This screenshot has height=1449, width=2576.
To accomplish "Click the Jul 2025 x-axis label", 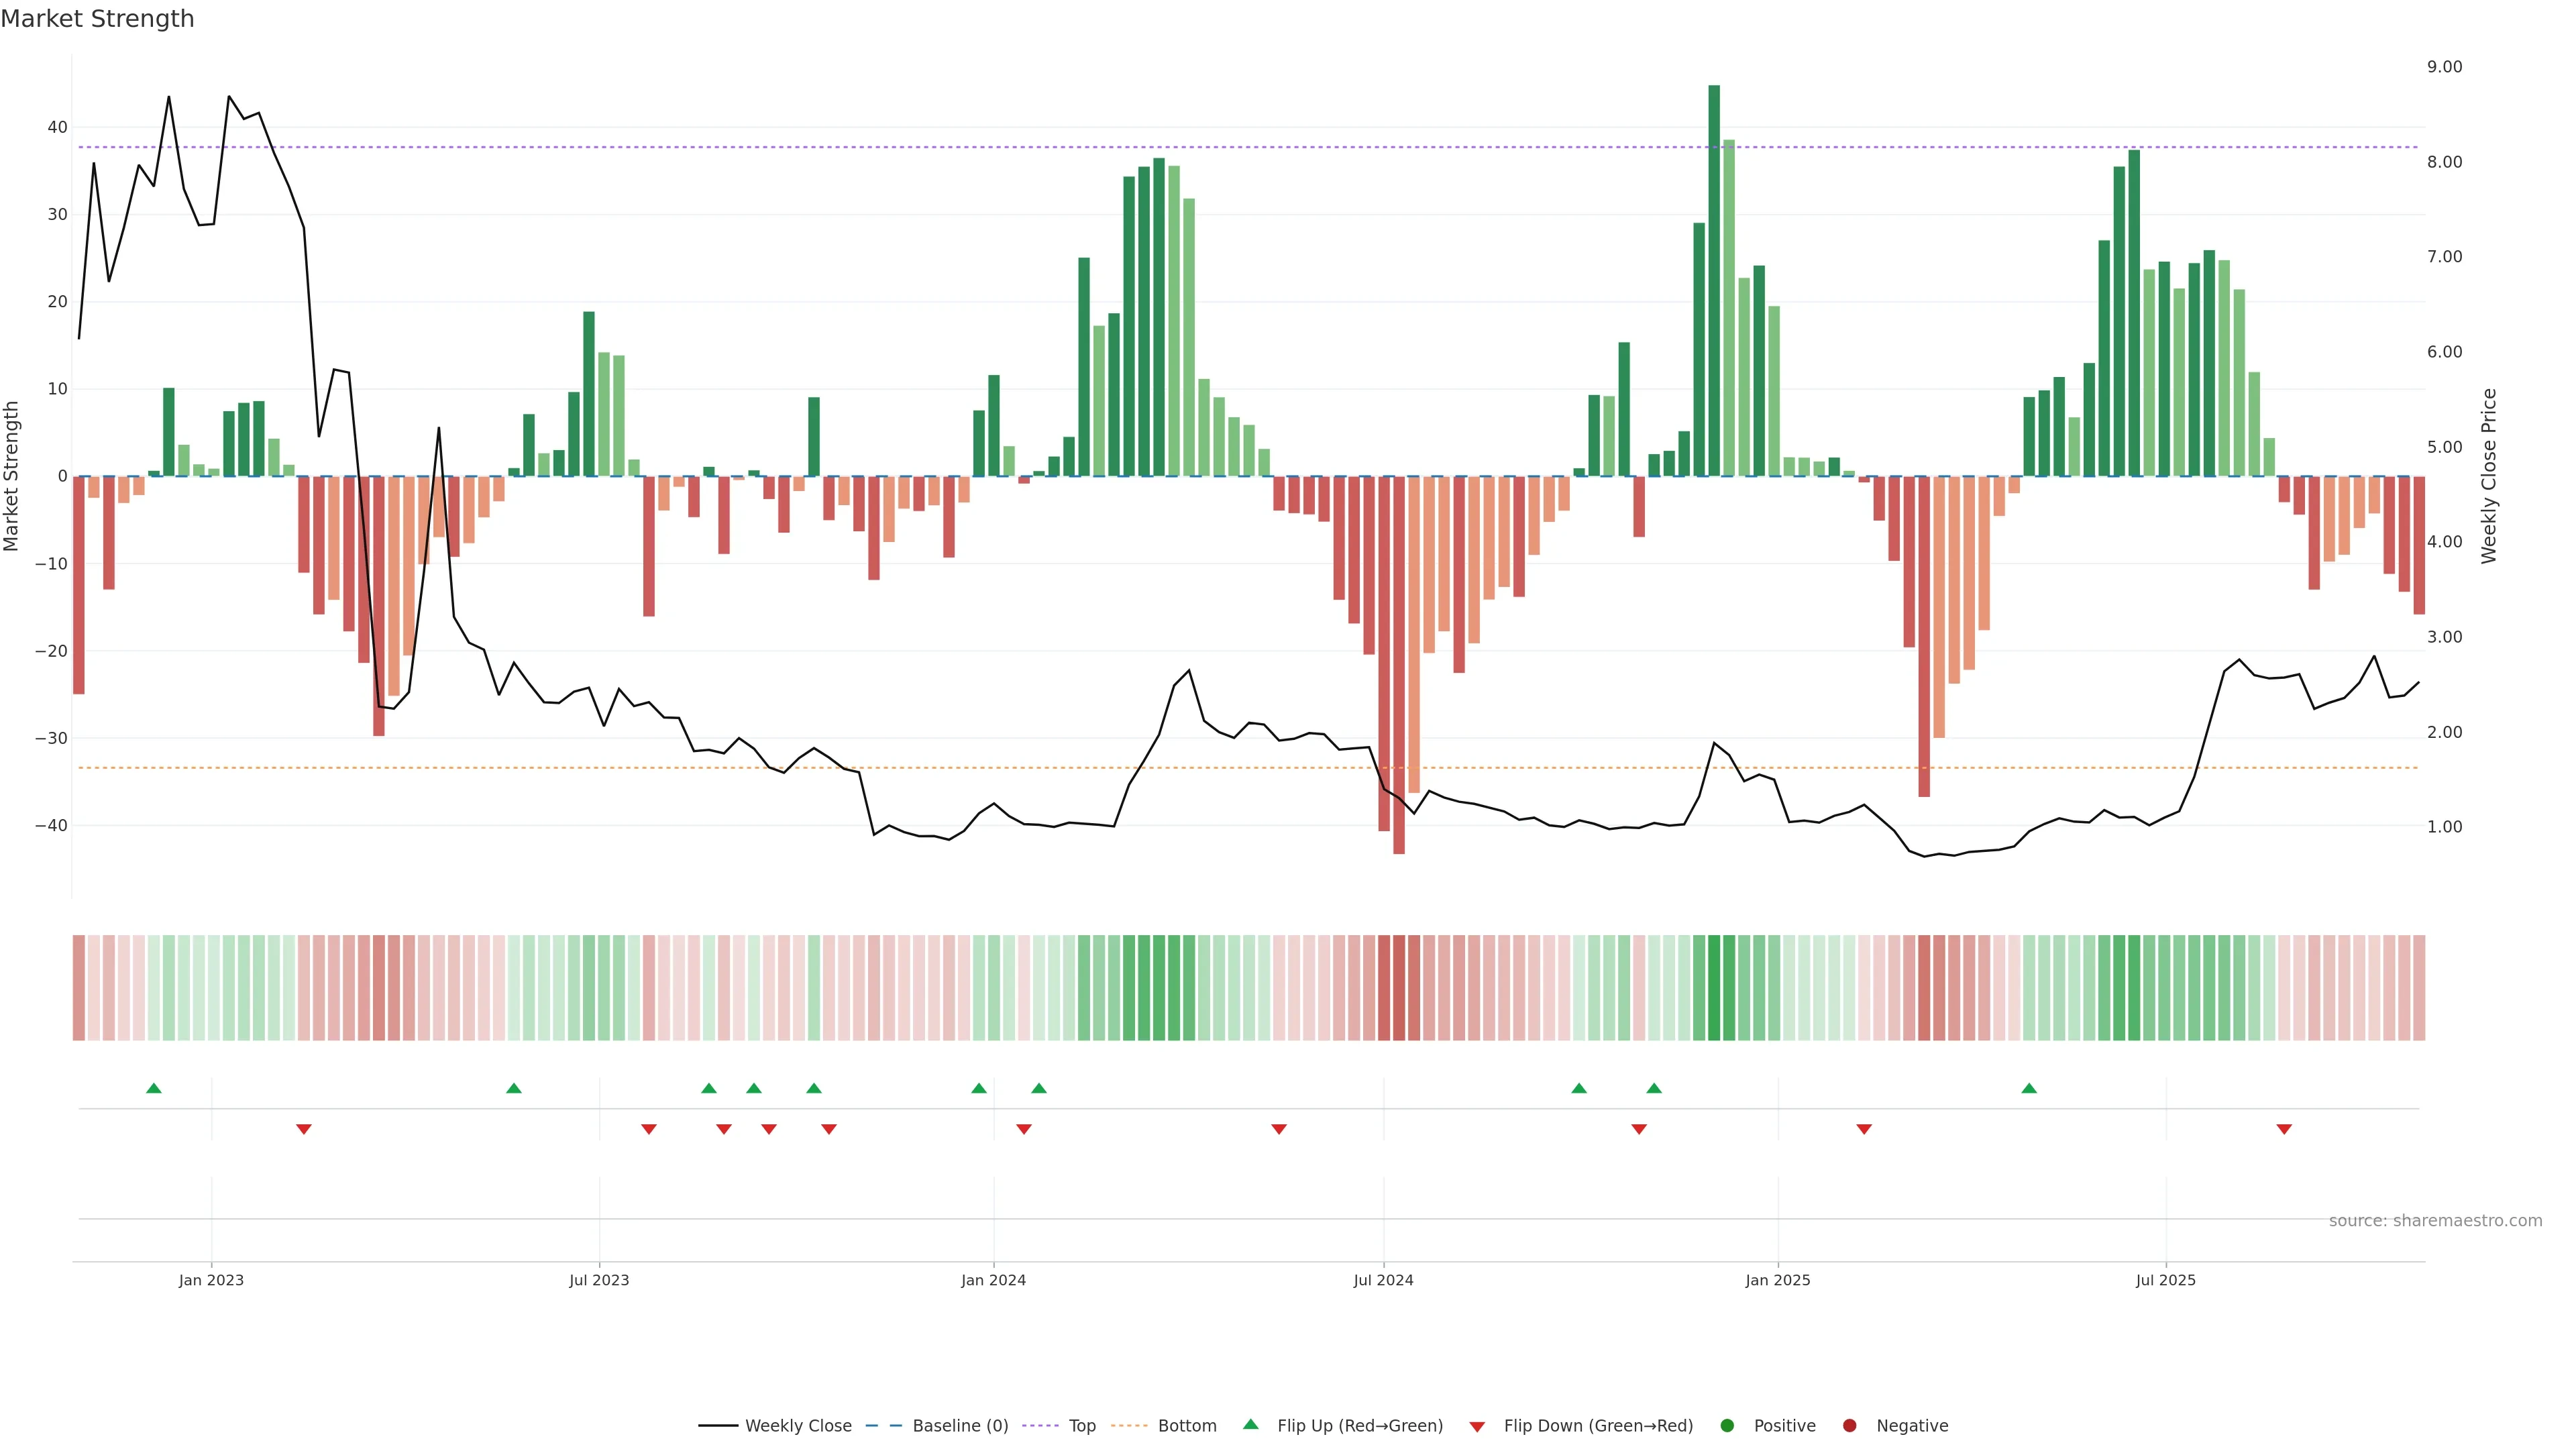I will (x=2165, y=1280).
